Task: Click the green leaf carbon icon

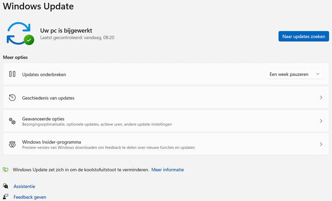Action: pyautogui.click(x=5, y=170)
